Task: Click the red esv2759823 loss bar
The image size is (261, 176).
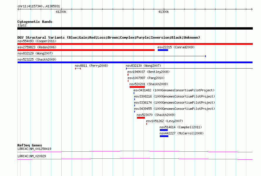Action: [86, 50]
